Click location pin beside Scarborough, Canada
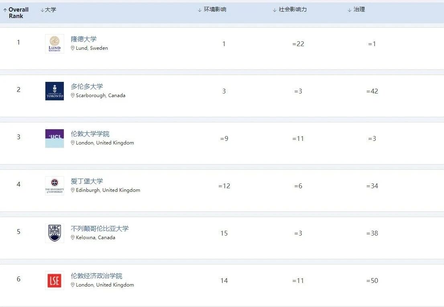 point(73,96)
